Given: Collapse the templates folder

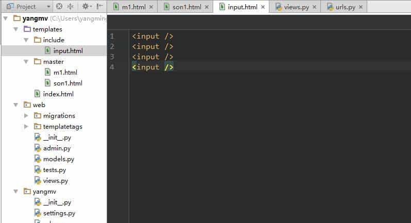Looking at the screenshot, I should (x=16, y=29).
